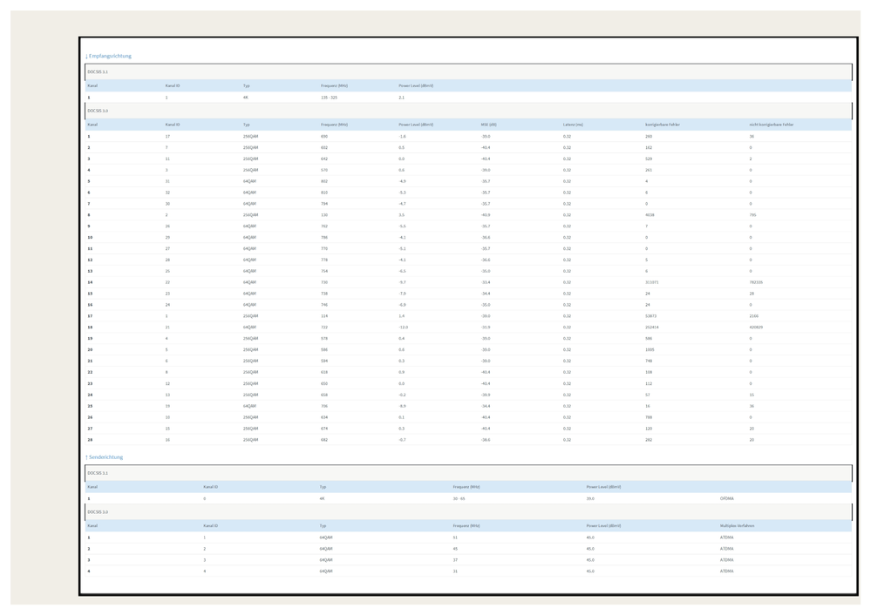The height and width of the screenshot is (615, 871).
Task: Select correctable errors value 4038
Action: pos(650,215)
